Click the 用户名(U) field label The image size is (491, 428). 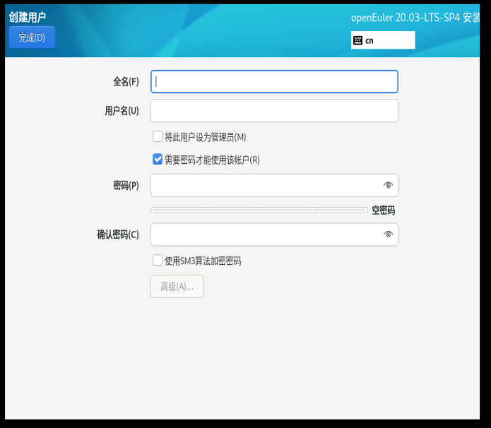pyautogui.click(x=122, y=111)
